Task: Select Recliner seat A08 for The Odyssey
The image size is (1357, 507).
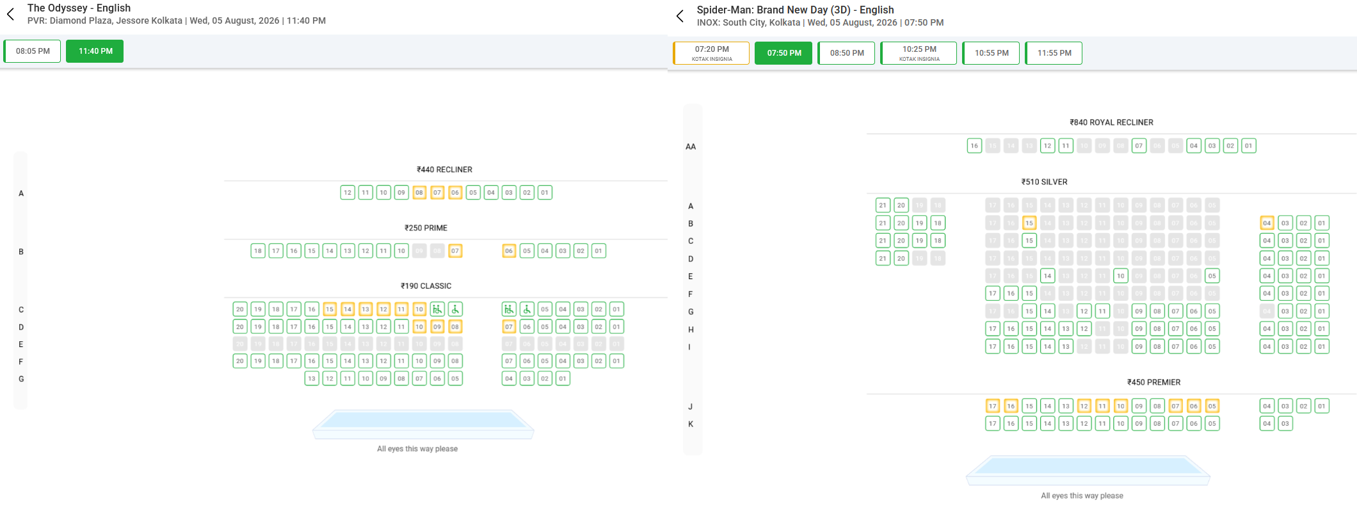Action: [x=419, y=193]
